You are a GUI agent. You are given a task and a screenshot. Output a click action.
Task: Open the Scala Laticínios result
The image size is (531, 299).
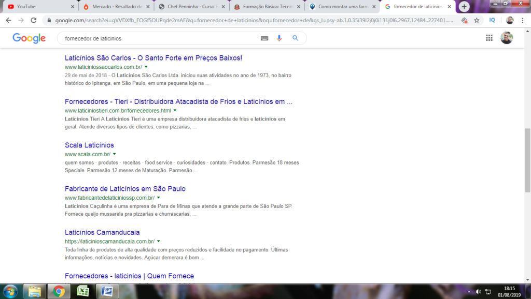pyautogui.click(x=89, y=145)
